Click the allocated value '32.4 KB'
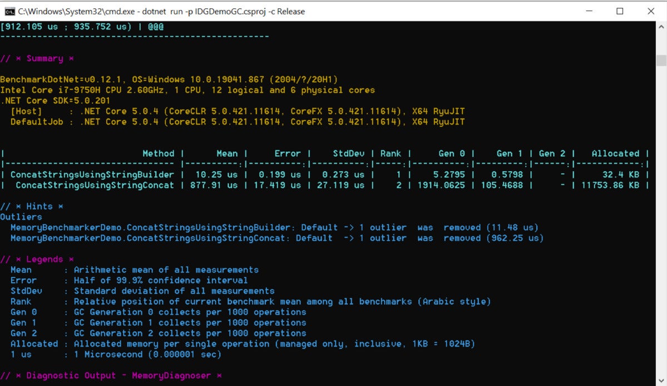 [621, 175]
